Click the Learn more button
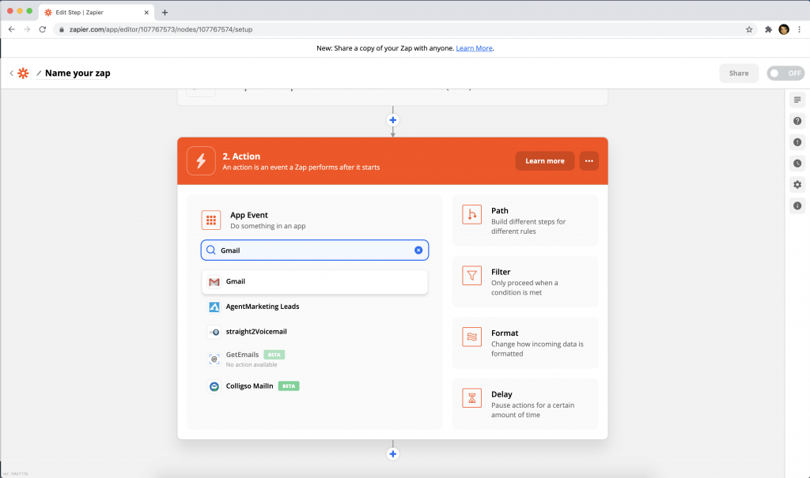Viewport: 810px width, 478px height. pyautogui.click(x=544, y=161)
